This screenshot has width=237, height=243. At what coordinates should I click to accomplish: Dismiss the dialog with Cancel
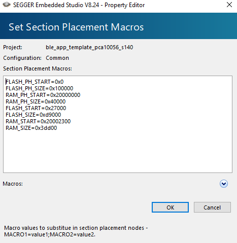click(212, 207)
